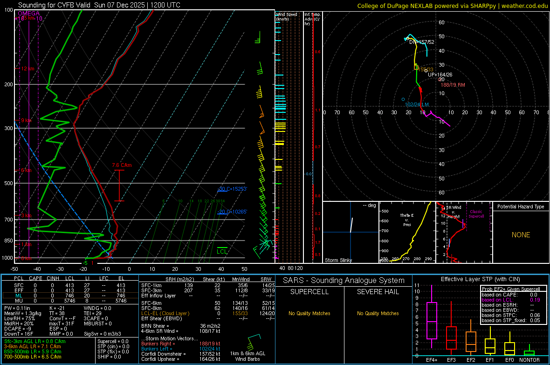
Task: Click the 'DCAPE = -9' value
Action: click(x=18, y=329)
